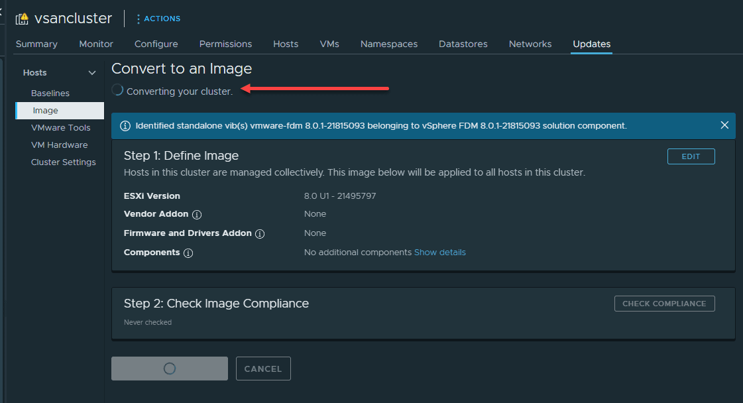743x403 pixels.
Task: Open VM Hardware in the sidebar
Action: point(59,145)
